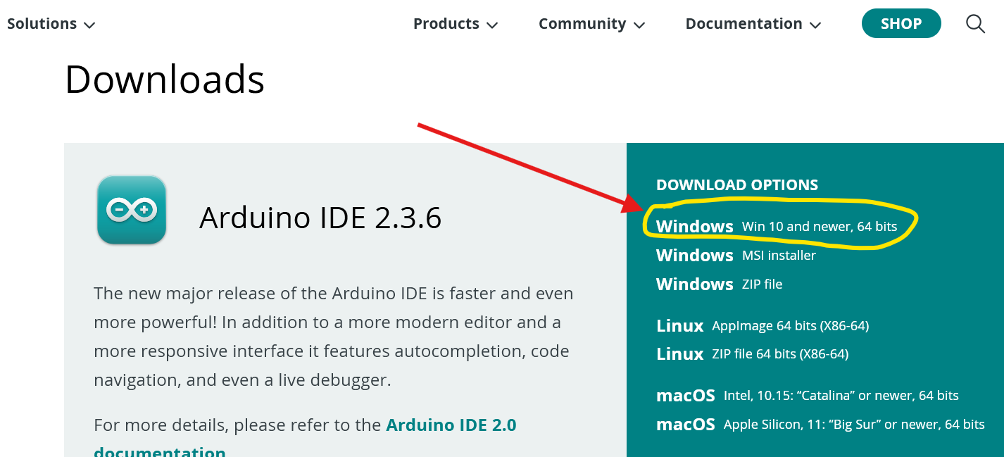Download Linux ZIP file 64 bits
The height and width of the screenshot is (457, 1004).
(x=752, y=353)
